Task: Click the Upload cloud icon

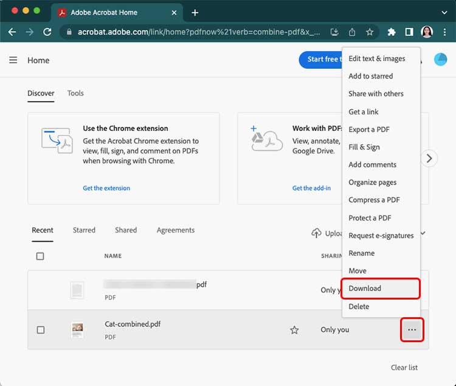Action: [x=316, y=233]
